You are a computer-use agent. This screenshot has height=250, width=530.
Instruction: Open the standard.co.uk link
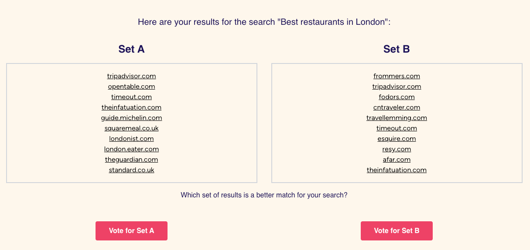click(132, 170)
